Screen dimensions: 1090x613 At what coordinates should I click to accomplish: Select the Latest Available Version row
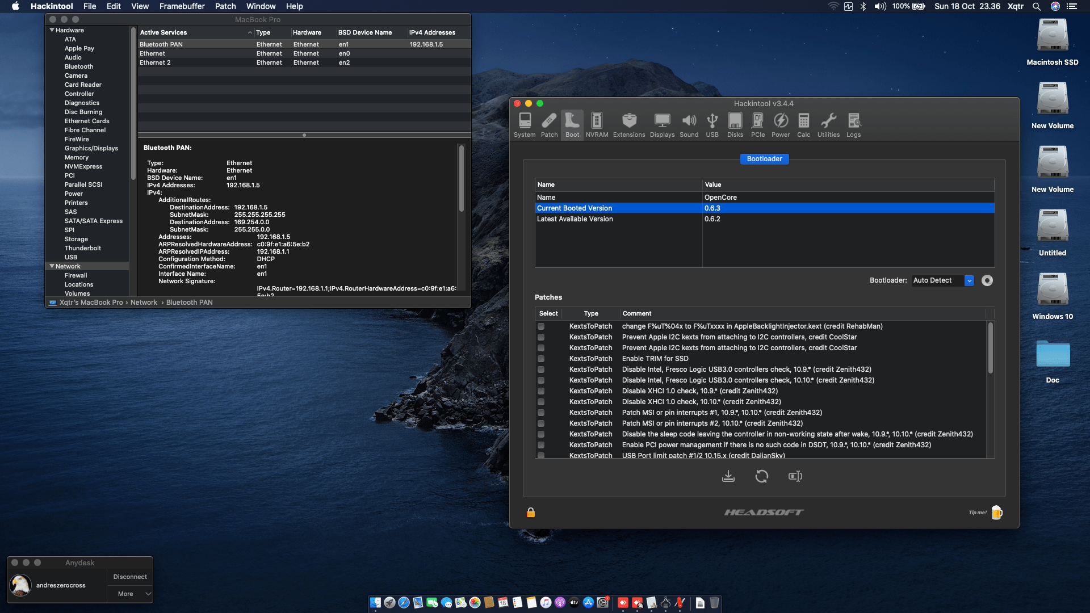pos(764,219)
